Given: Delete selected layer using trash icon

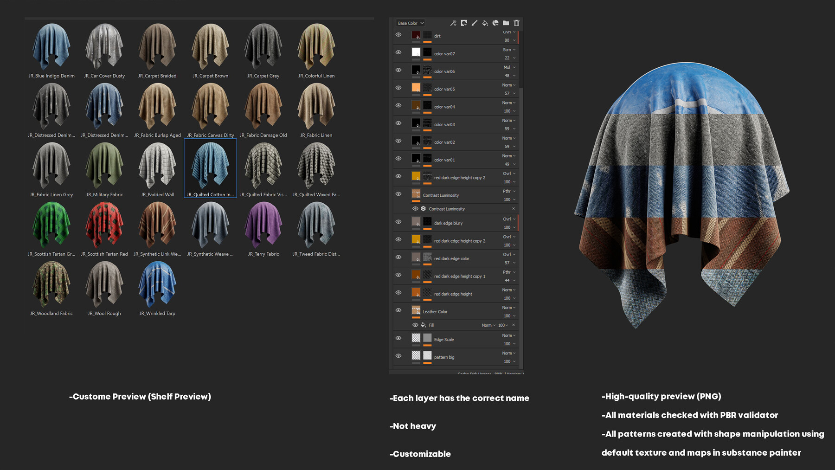Looking at the screenshot, I should click(x=516, y=23).
